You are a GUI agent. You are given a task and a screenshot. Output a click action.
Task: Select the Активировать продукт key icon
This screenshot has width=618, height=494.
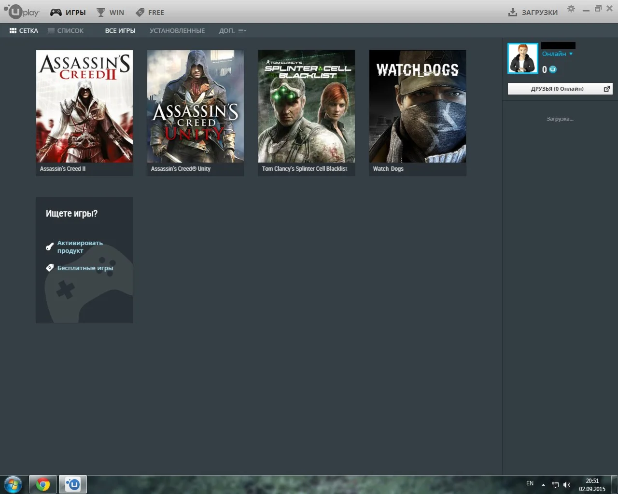(x=49, y=246)
